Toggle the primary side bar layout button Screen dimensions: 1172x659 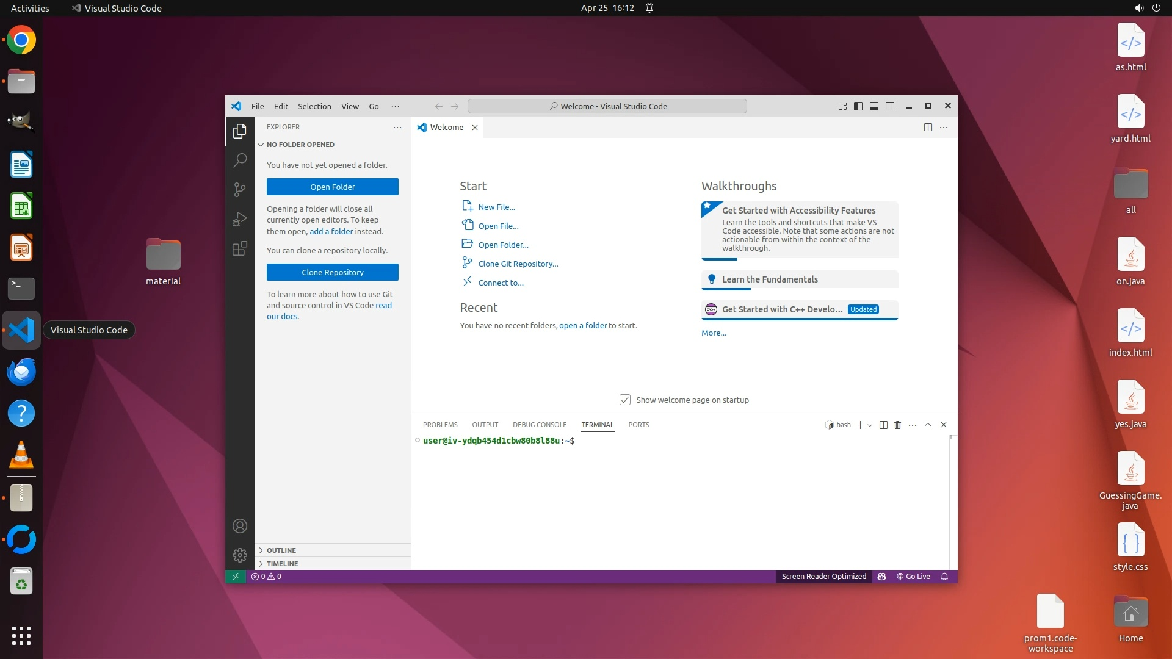click(858, 106)
